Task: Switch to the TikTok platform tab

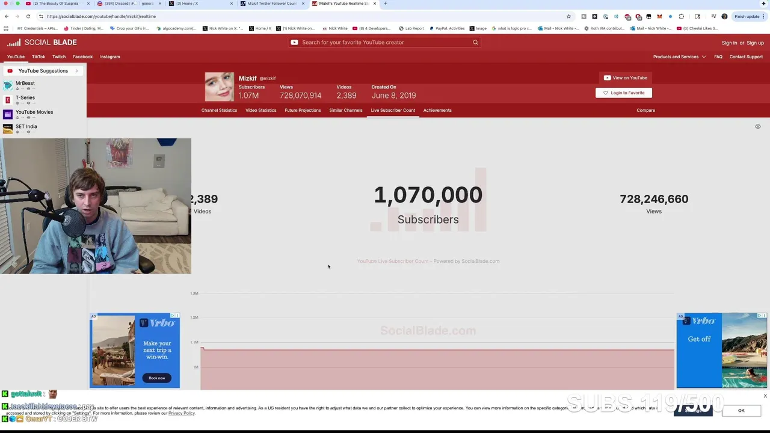Action: [38, 57]
